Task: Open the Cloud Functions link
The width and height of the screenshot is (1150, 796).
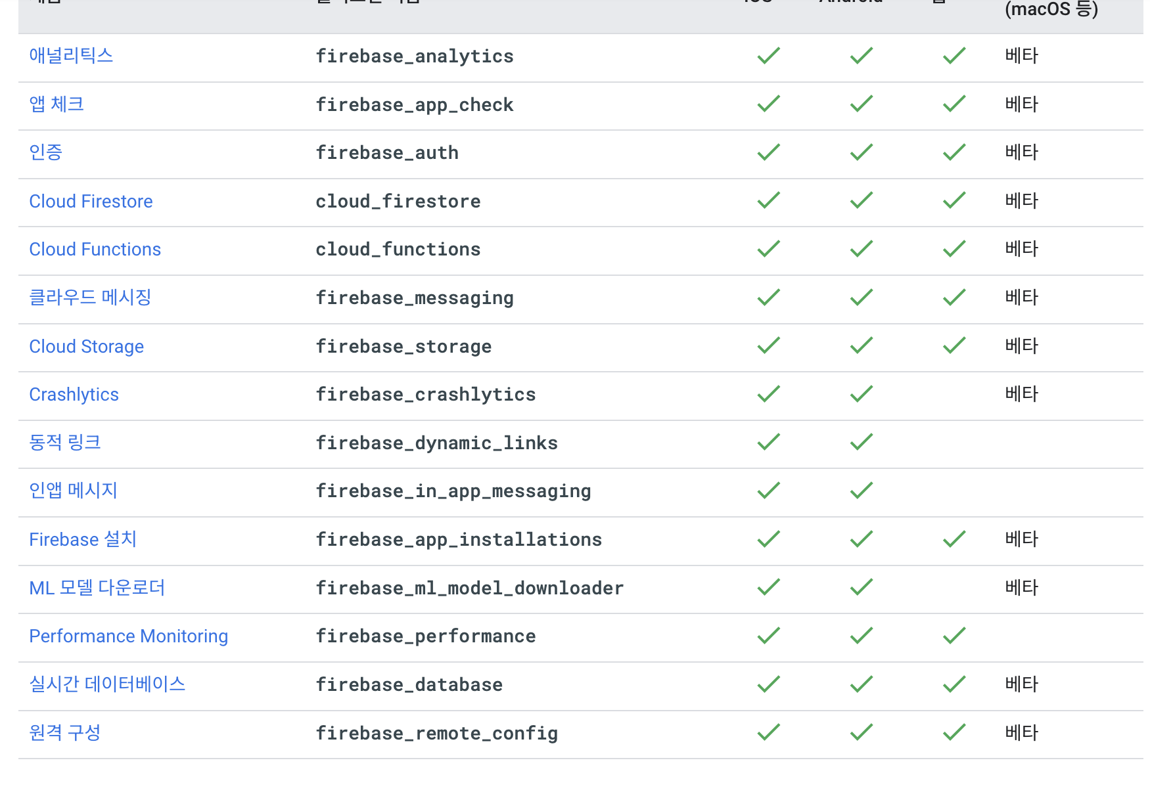Action: tap(95, 250)
